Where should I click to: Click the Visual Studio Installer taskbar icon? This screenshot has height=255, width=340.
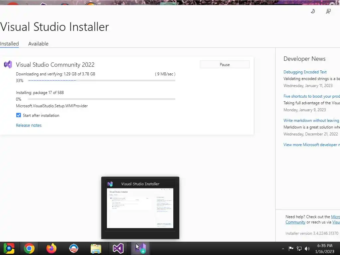coord(140,248)
